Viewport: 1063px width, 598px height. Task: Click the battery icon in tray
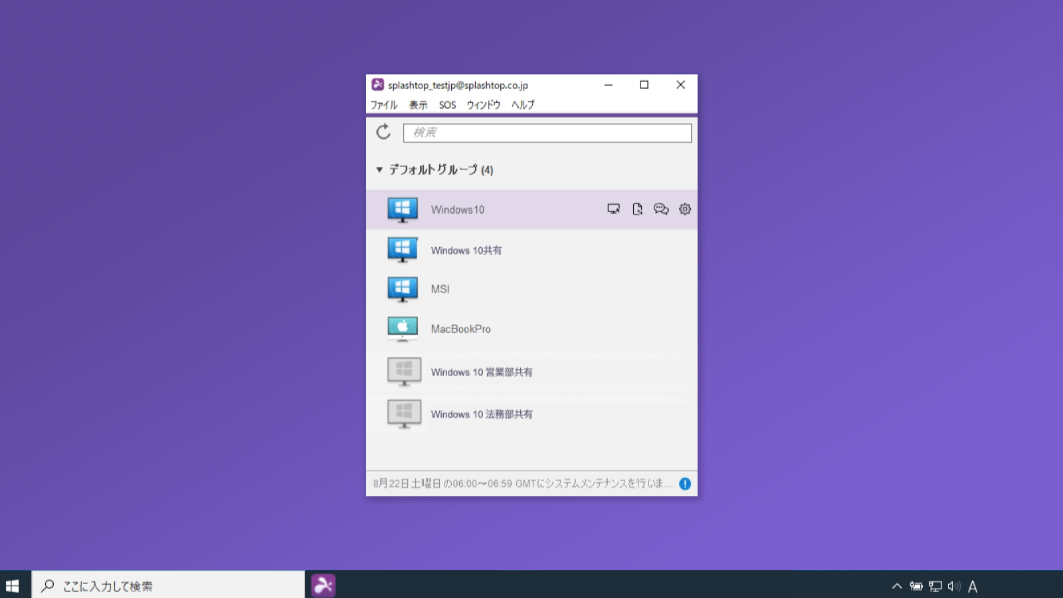point(916,586)
